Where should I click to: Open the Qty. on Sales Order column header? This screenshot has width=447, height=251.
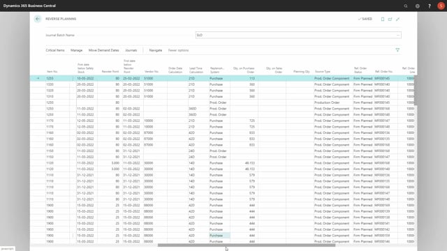pos(274,70)
